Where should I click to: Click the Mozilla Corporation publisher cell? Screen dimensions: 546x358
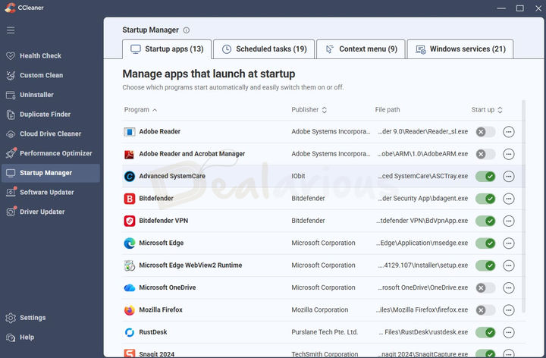(320, 310)
